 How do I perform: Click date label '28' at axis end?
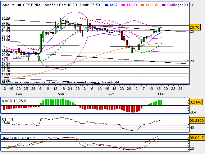180,89
